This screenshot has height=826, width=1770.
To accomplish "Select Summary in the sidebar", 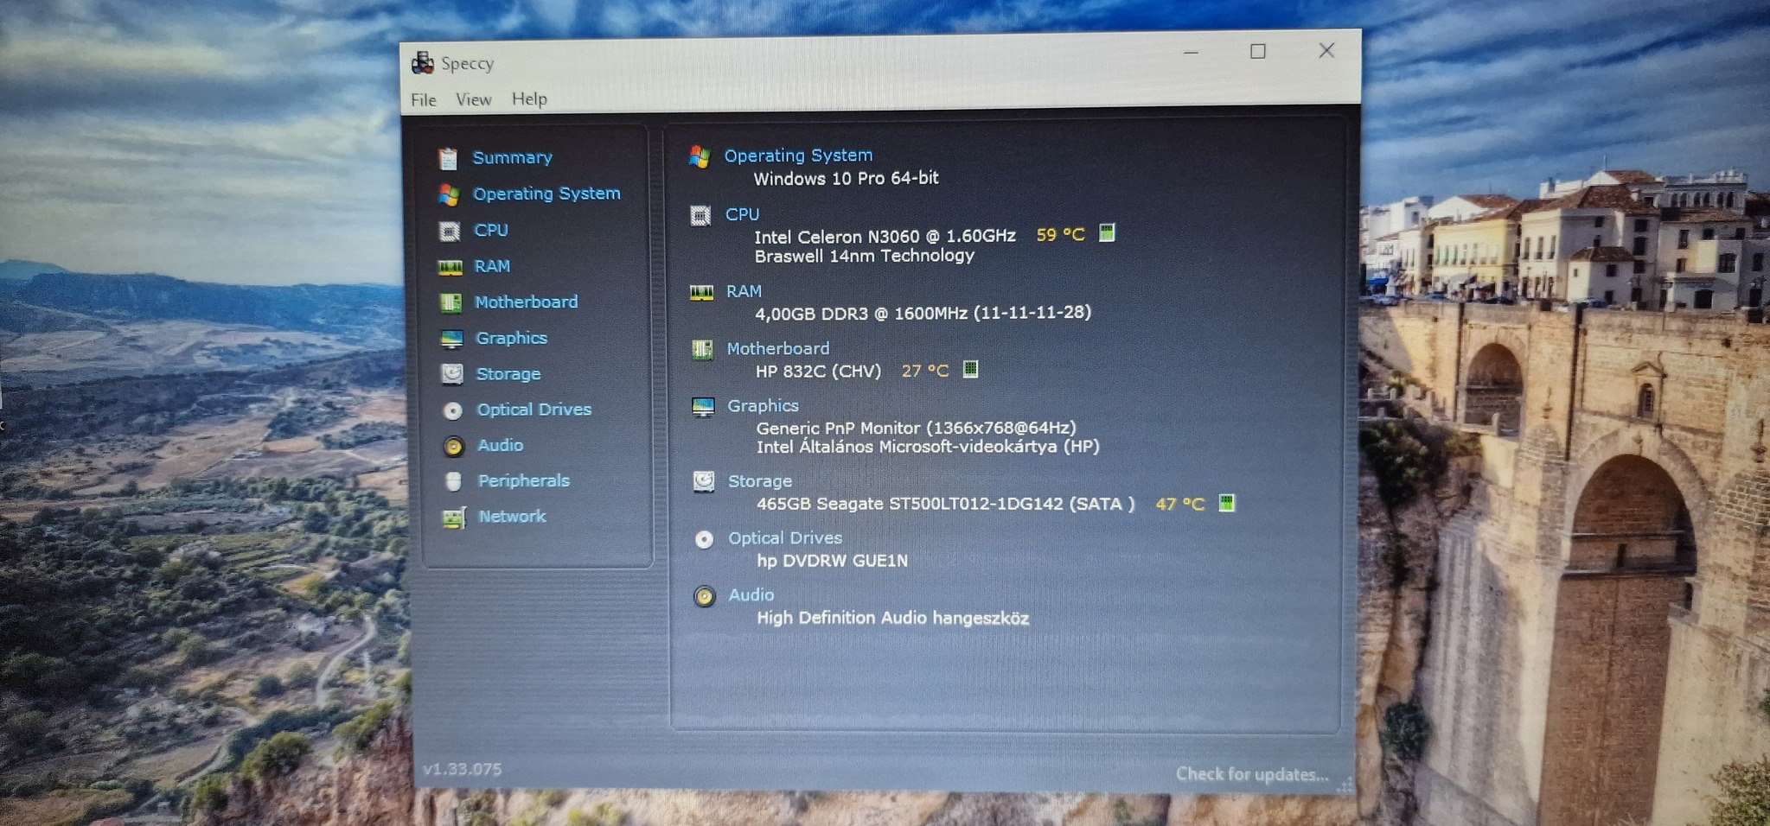I will (513, 157).
